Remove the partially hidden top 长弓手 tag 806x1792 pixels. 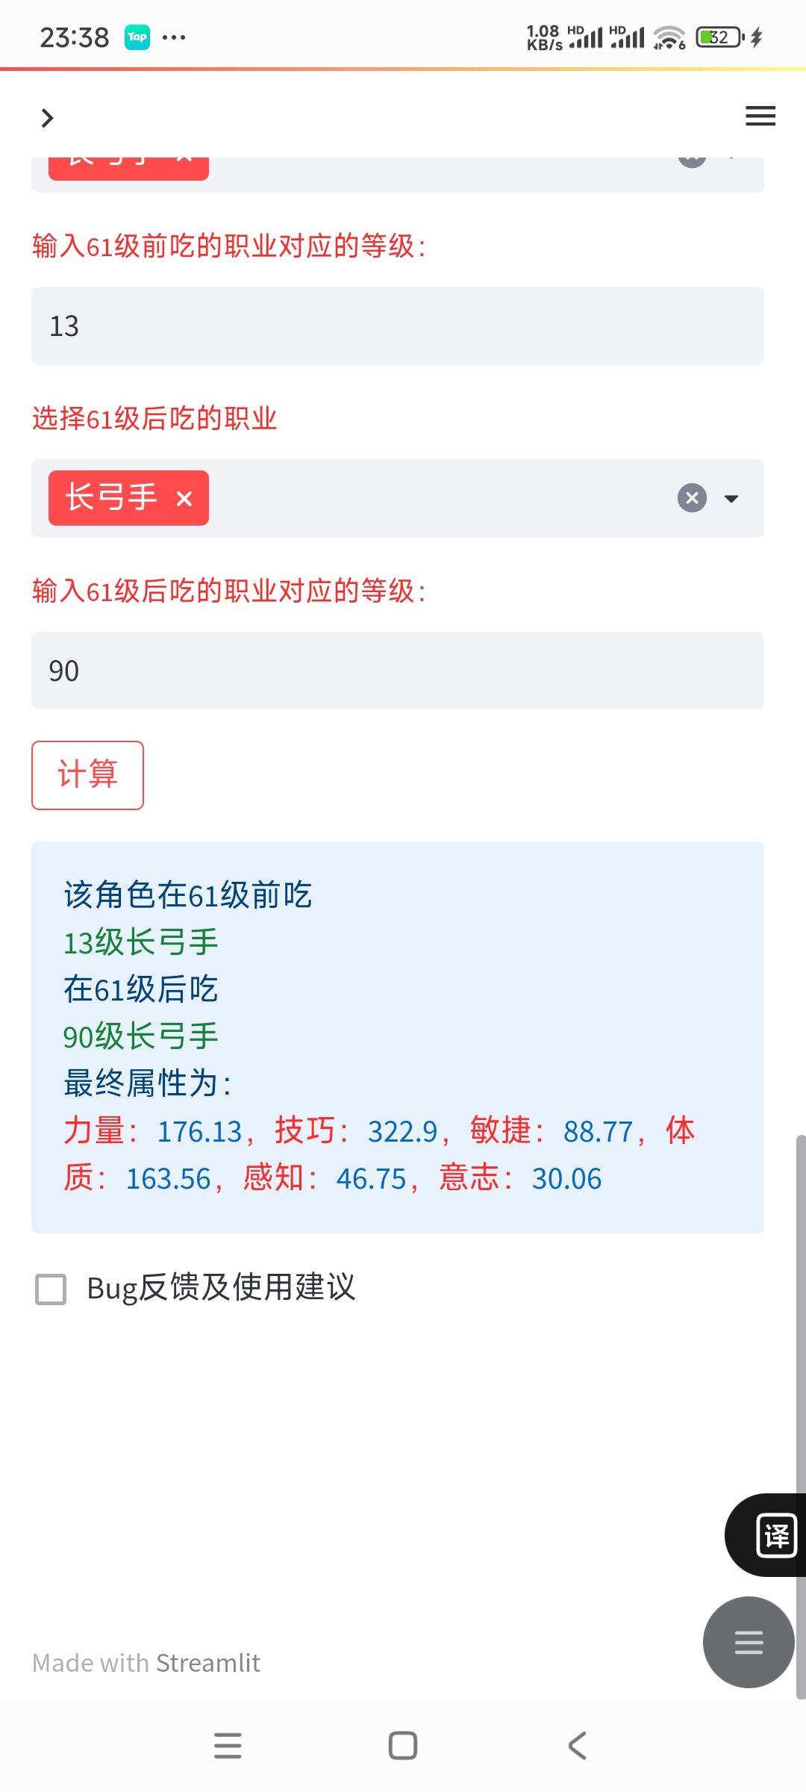coord(184,160)
